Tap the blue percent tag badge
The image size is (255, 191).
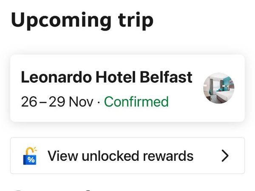(31, 159)
